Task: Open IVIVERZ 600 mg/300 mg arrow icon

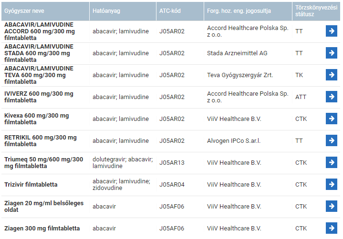Action: tap(331, 97)
